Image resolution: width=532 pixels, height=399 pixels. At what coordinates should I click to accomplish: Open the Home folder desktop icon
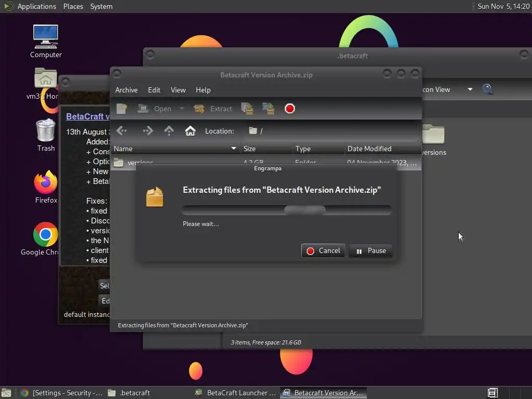pos(46,84)
